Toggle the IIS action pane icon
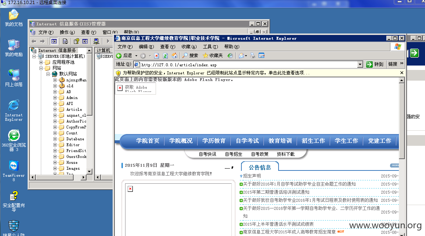The image size is (425, 236). [x=85, y=41]
